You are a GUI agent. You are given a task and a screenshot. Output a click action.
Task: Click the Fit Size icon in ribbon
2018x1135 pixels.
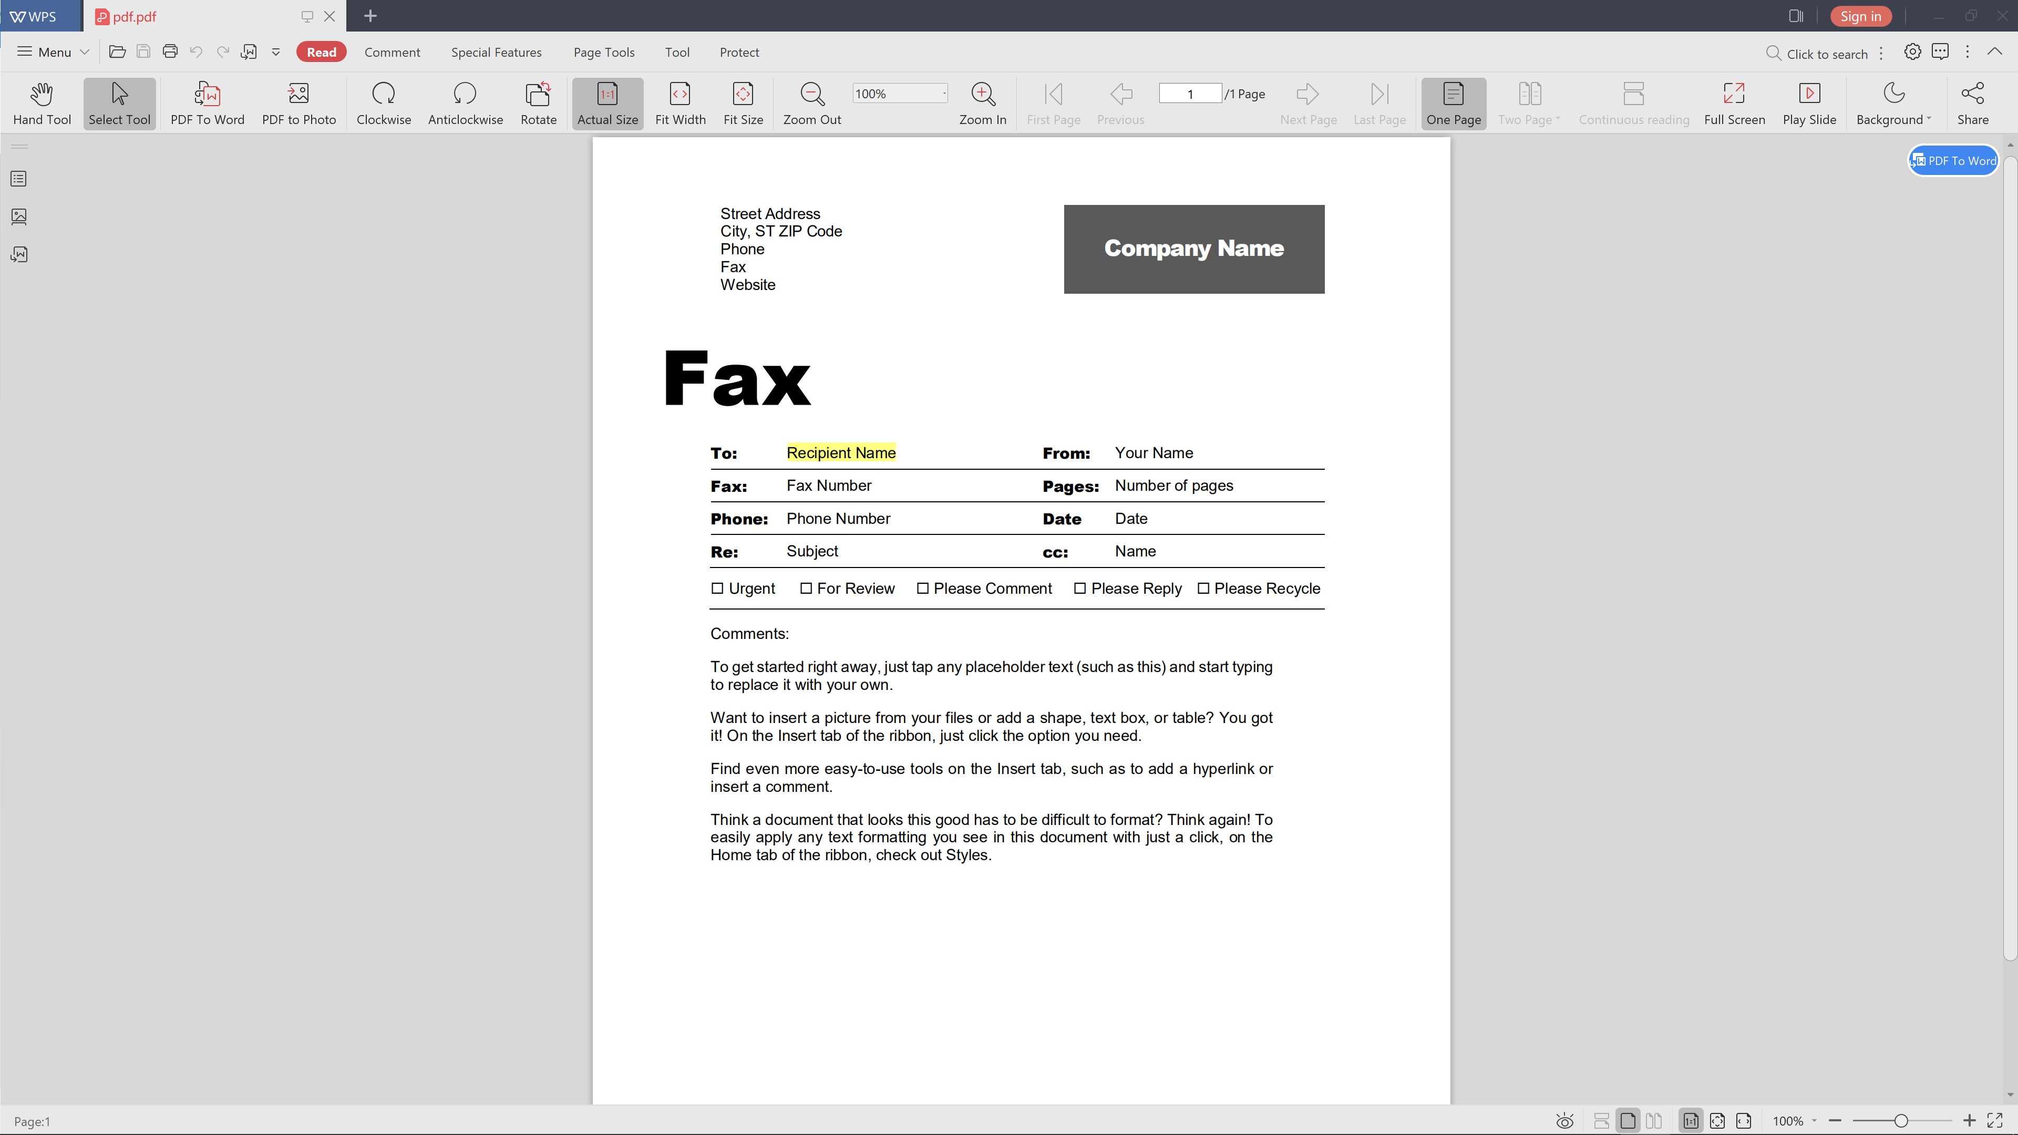pyautogui.click(x=743, y=104)
